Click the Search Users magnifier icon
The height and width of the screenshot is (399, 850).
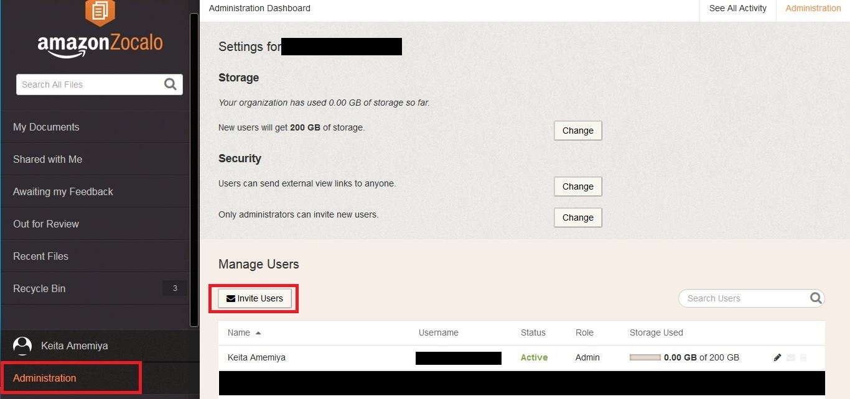816,298
